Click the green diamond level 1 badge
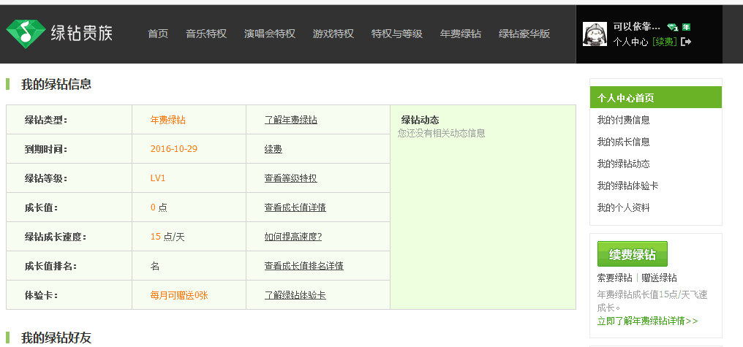Screen dimensions: 743x347 (x=672, y=27)
